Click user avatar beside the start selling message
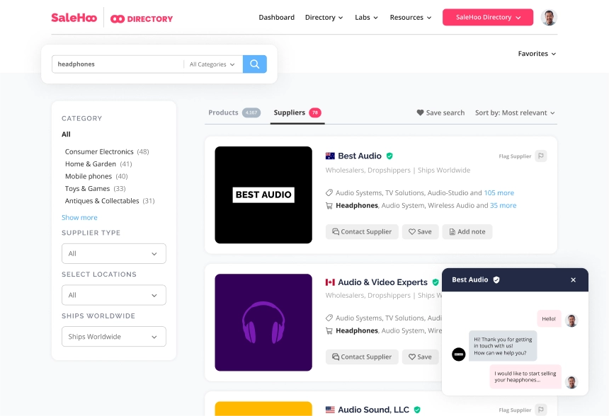Image resolution: width=609 pixels, height=416 pixels. click(x=571, y=382)
